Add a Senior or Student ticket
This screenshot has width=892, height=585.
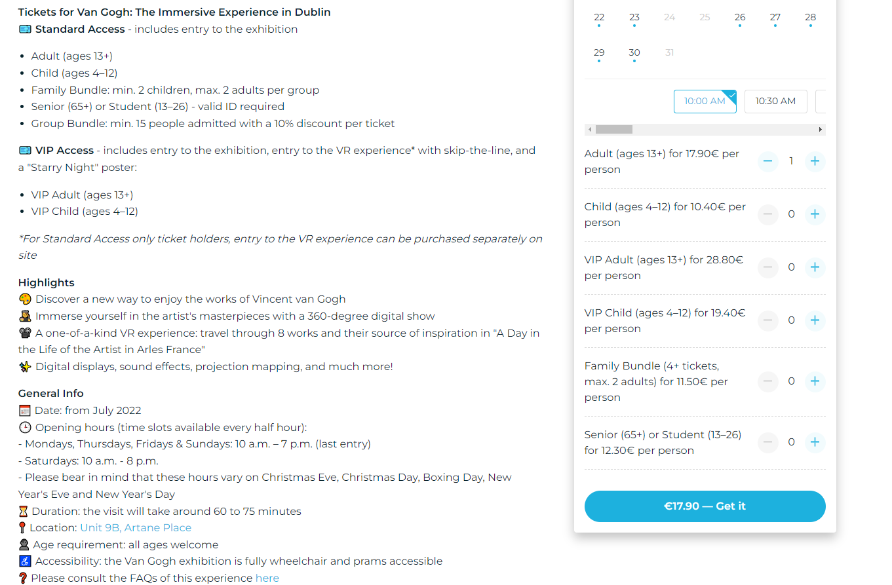815,442
